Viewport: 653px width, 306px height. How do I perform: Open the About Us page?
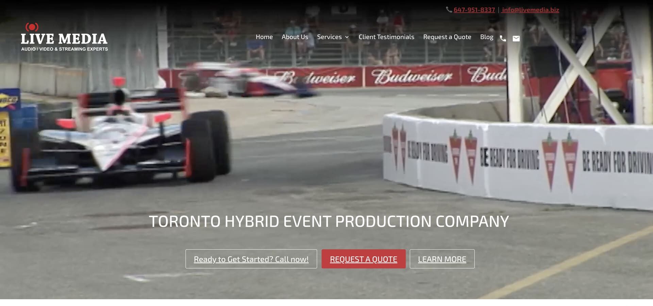[295, 37]
